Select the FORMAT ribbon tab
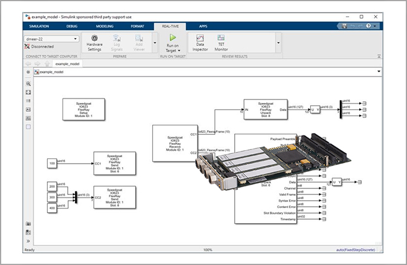Viewport: 407px width, 265px height. pos(137,26)
